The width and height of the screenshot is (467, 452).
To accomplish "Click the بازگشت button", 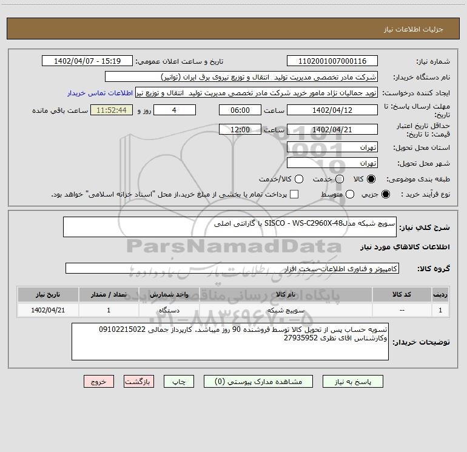I will [139, 382].
